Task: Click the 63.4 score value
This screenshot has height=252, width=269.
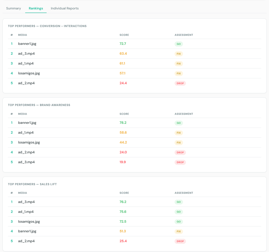Action: 123,54
